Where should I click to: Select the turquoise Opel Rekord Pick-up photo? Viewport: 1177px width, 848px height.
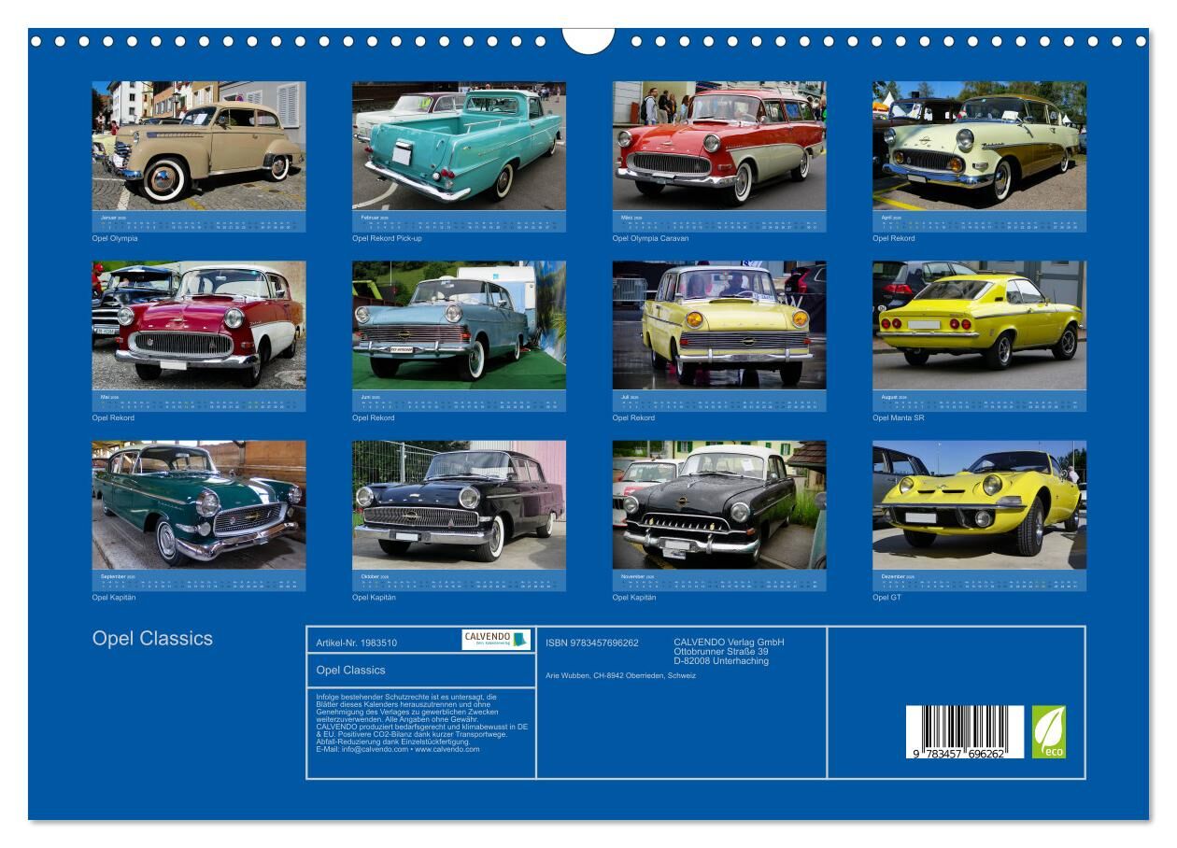click(x=459, y=146)
